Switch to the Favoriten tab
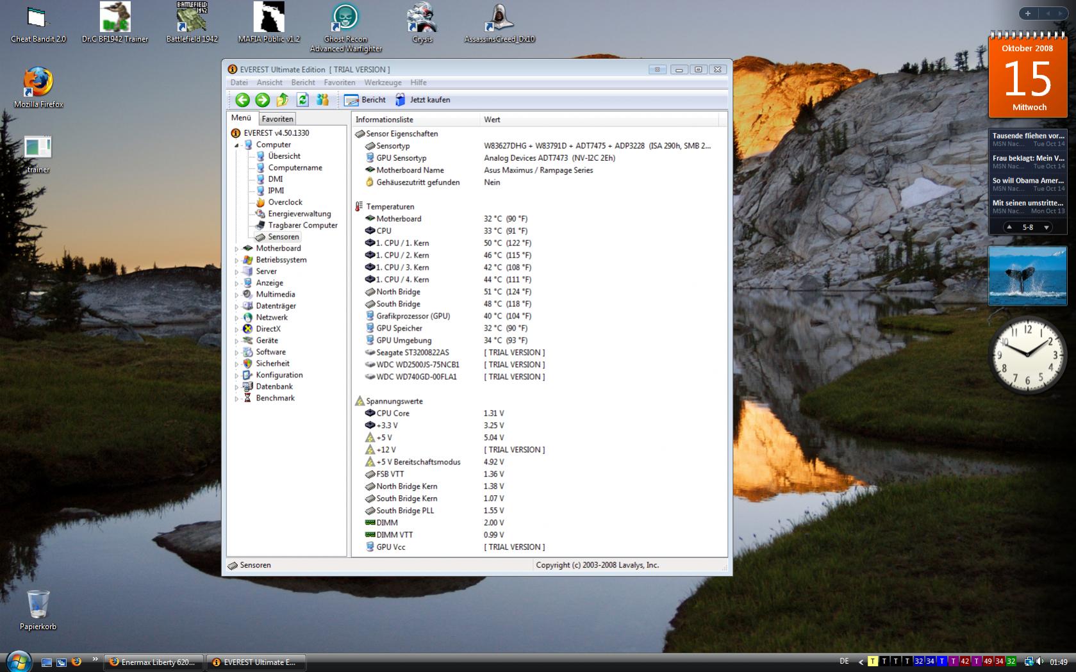Screen dimensions: 1076x672 [x=277, y=119]
